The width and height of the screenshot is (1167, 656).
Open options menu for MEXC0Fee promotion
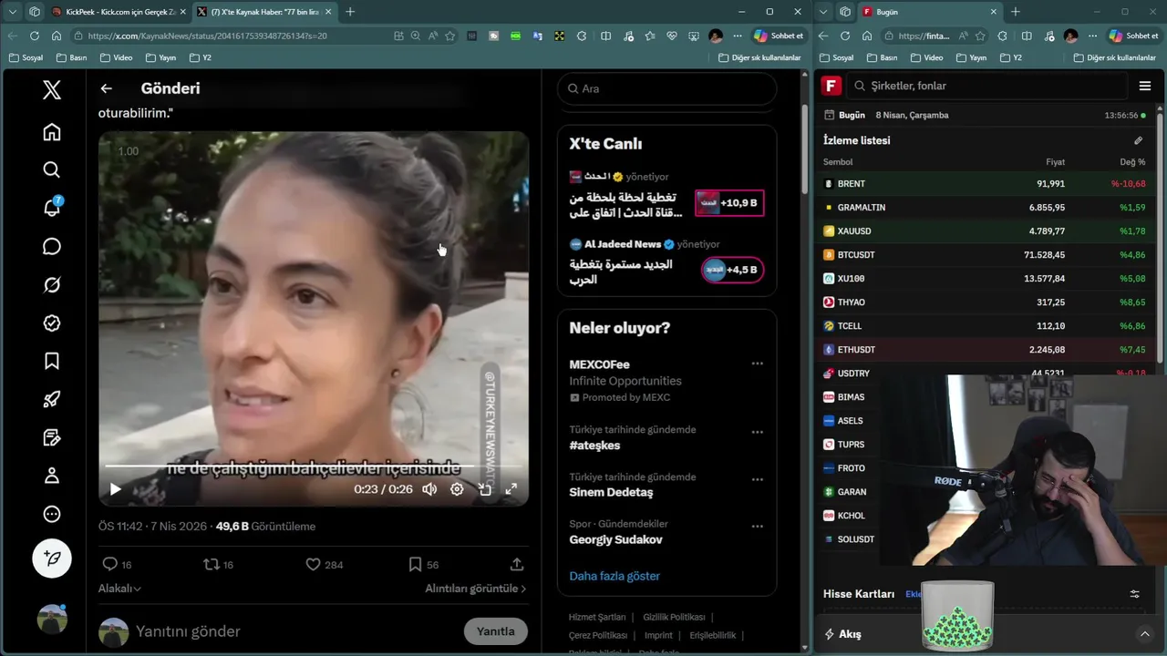tap(757, 364)
